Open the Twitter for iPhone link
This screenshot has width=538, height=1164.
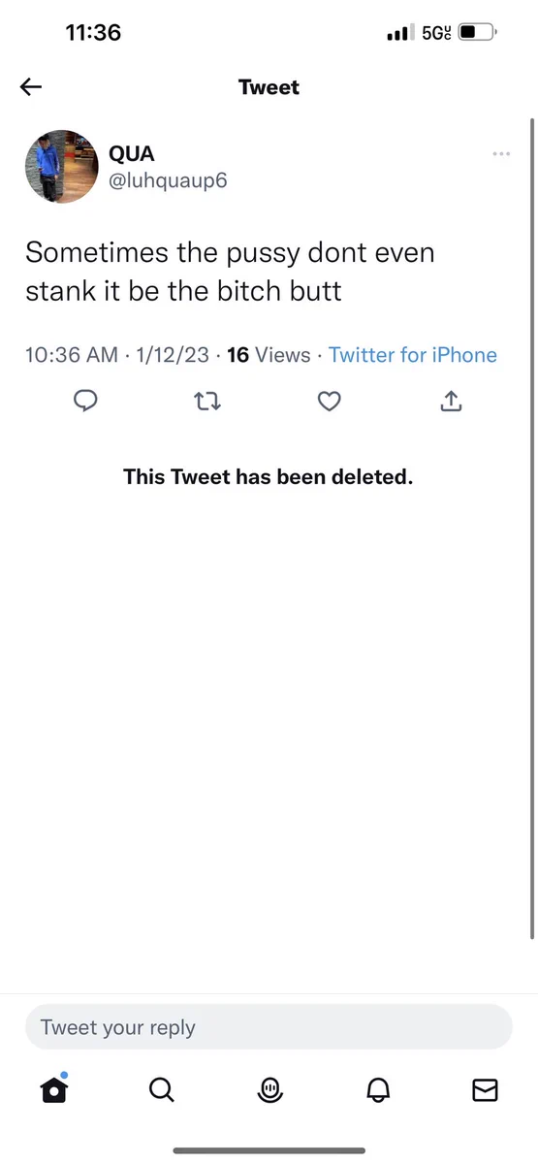tap(413, 355)
